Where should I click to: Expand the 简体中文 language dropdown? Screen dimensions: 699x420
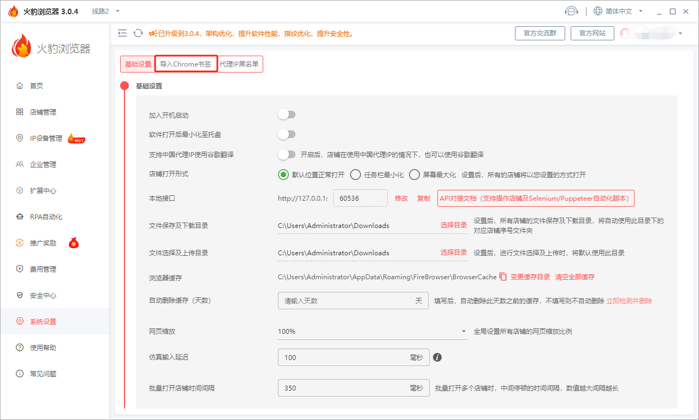(619, 11)
